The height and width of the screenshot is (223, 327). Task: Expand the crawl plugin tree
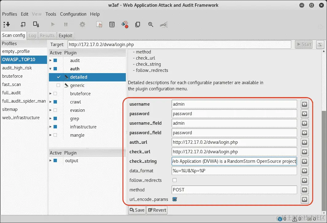(50, 102)
